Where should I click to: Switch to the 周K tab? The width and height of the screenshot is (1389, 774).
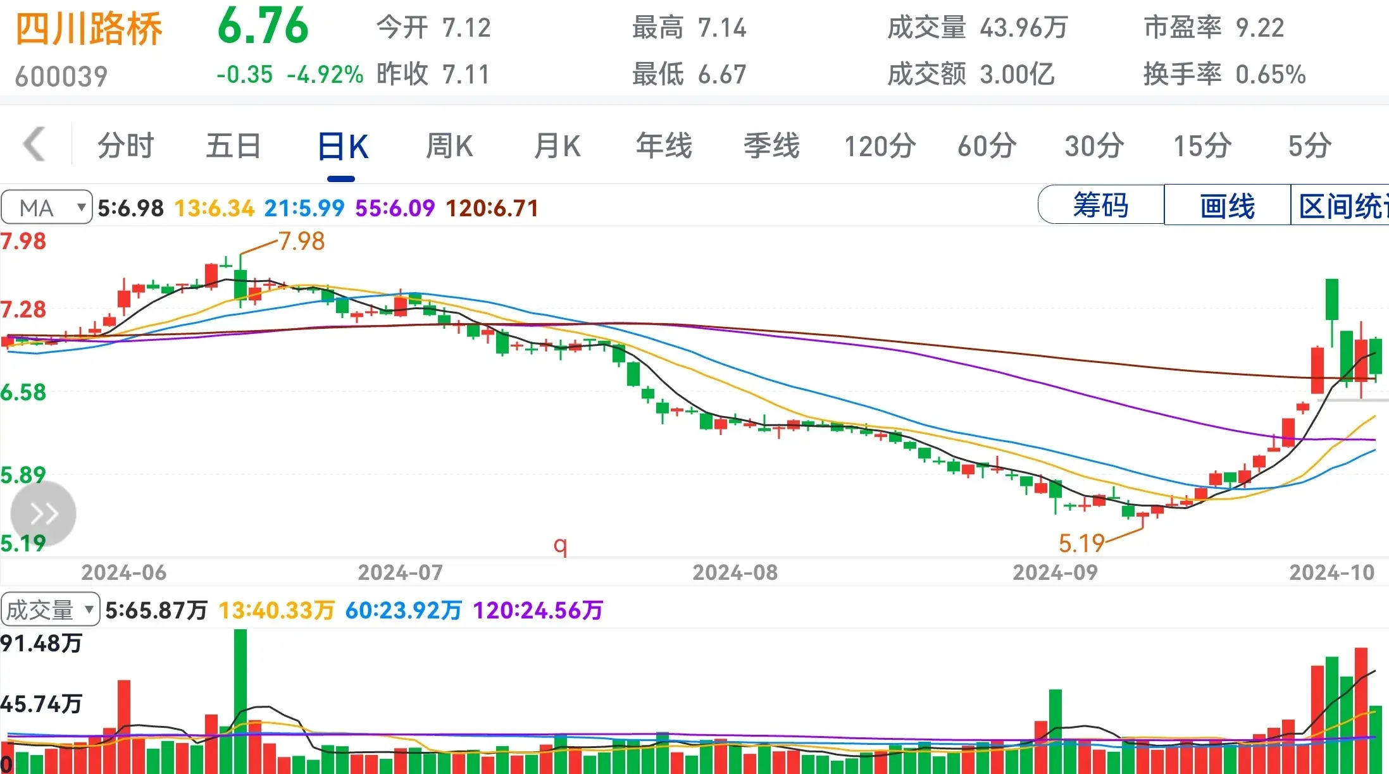point(449,145)
